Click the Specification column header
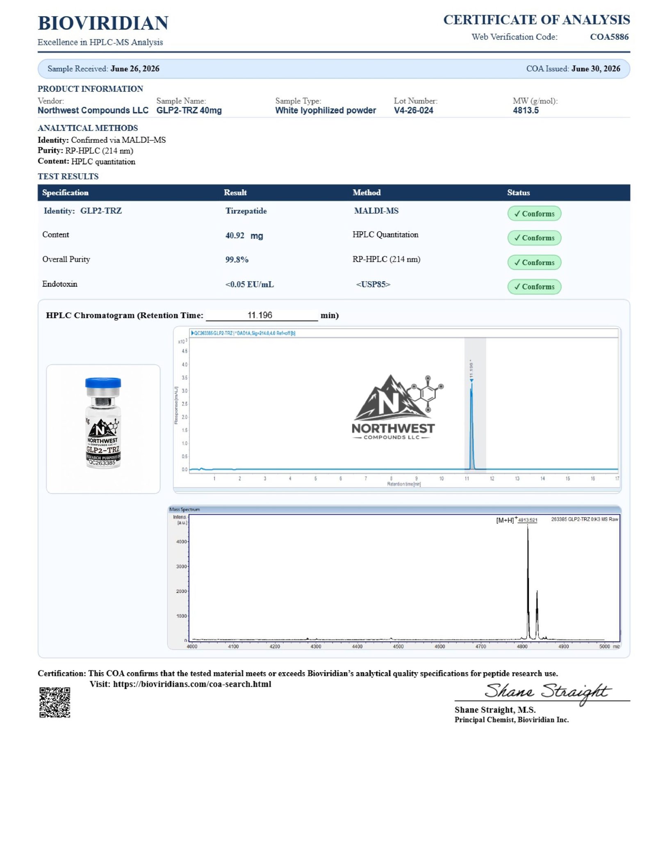Image resolution: width=656 pixels, height=850 pixels. pos(65,192)
